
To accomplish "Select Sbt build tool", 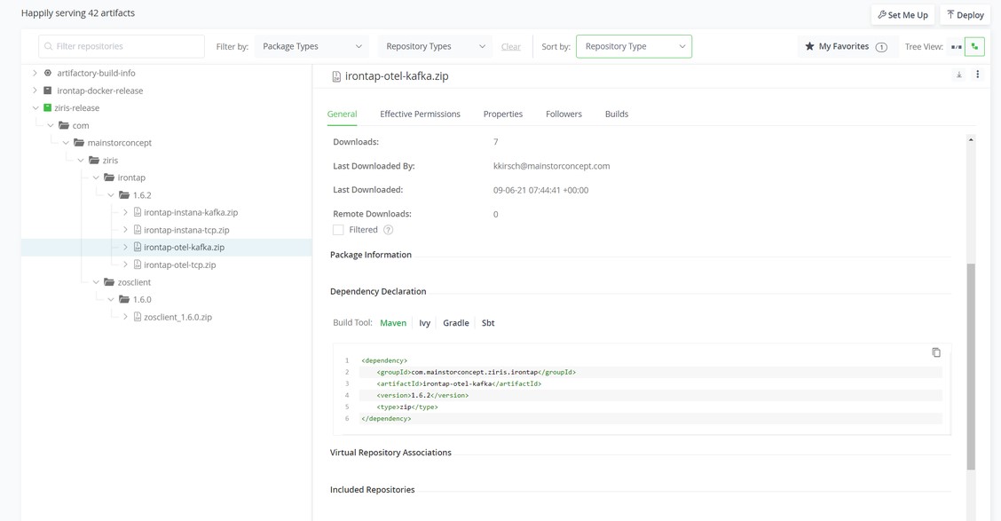I will [488, 323].
